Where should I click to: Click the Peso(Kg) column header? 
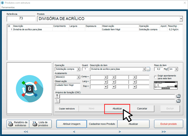(173, 26)
